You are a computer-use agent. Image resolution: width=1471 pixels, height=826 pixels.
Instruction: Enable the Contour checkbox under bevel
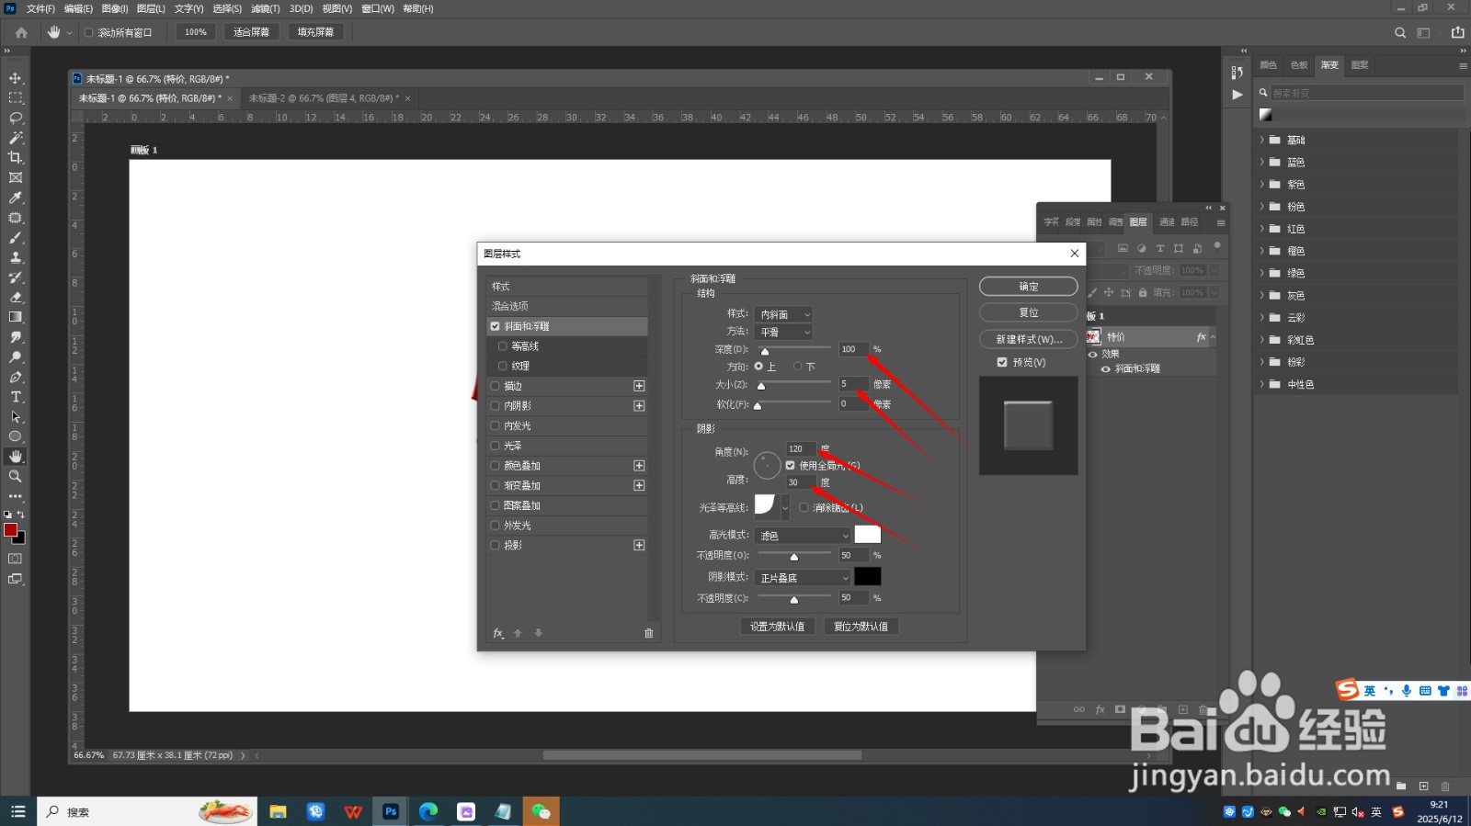(x=503, y=346)
